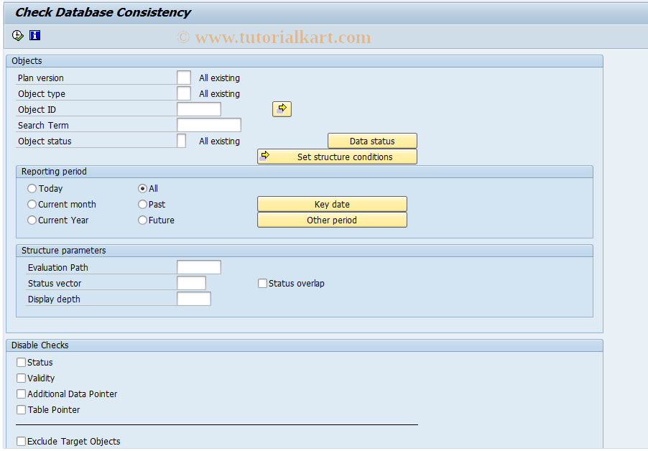Click the Object status selection box

pos(181,140)
